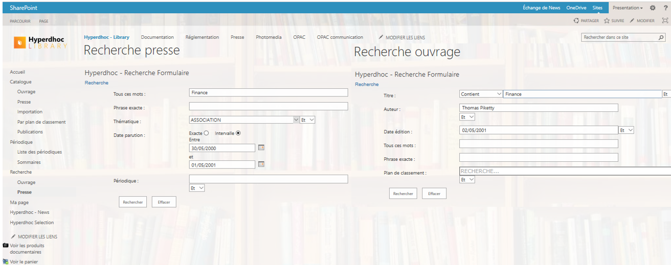671x265 pixels.
Task: Click the Modifier pencil in ribbon
Action: tap(632, 21)
